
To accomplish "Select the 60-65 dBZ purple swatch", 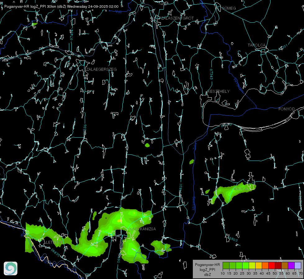I will tap(291, 265).
